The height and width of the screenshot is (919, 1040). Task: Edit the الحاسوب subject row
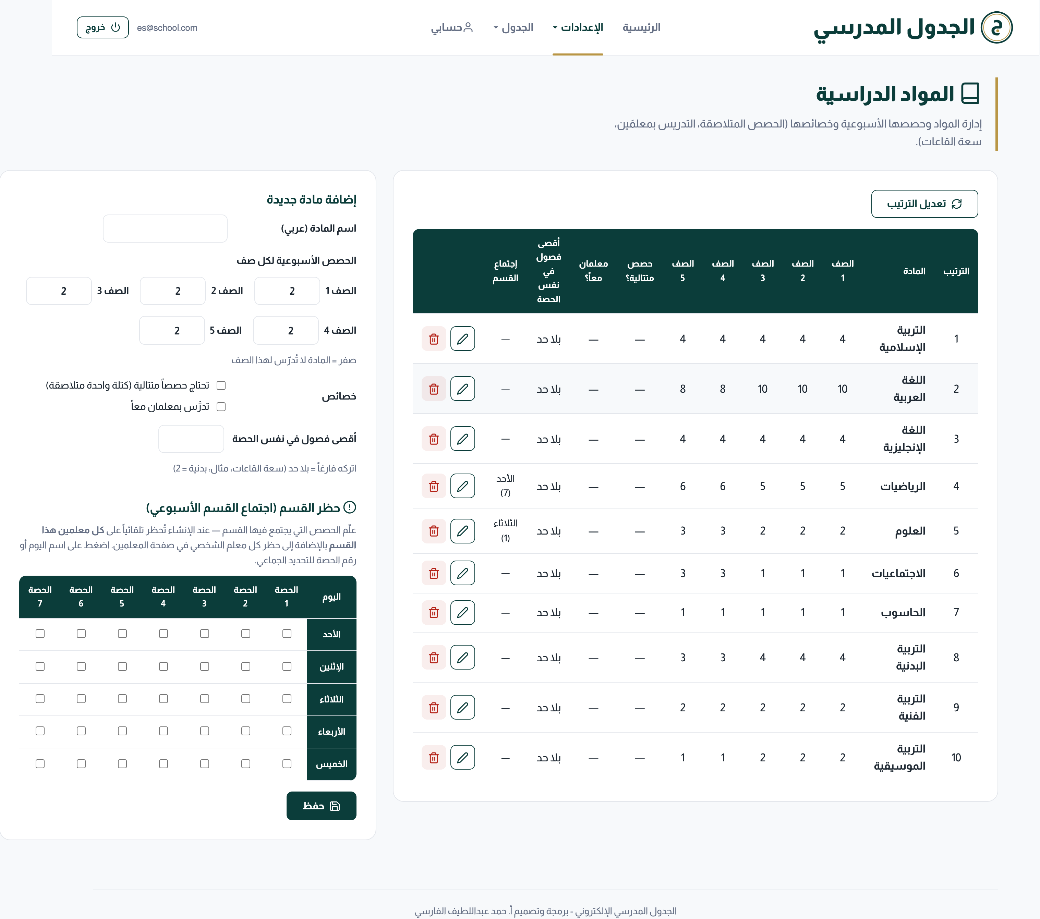462,612
